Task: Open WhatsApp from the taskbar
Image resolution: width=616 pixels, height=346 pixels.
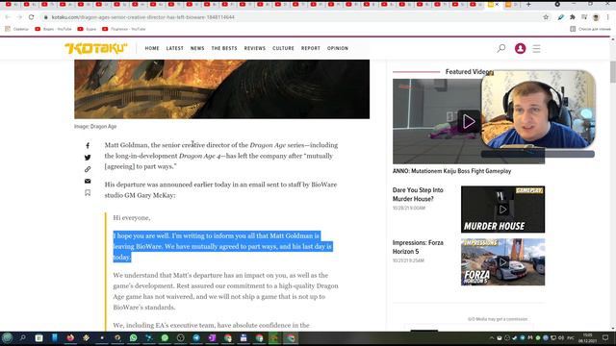Action: (133, 337)
